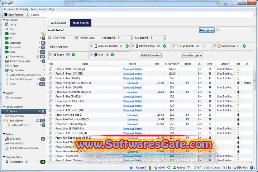The height and width of the screenshot is (172, 258).
Task: Collapse the Devices section
Action: tap(4, 134)
